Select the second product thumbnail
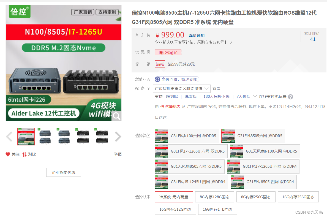The height and width of the screenshot is (217, 327). (45, 137)
